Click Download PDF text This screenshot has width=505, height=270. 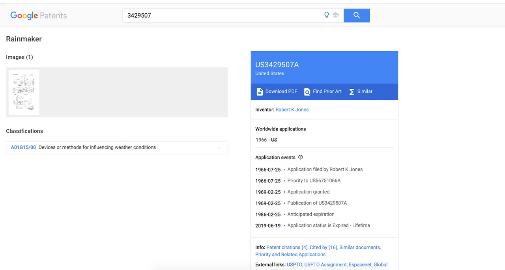pyautogui.click(x=281, y=91)
